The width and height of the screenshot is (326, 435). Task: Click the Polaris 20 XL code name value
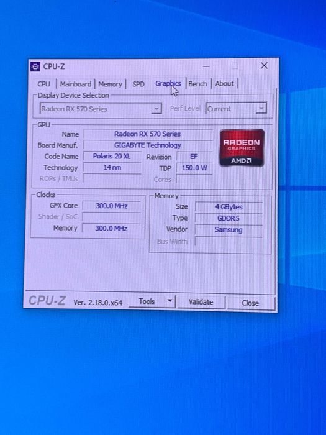tap(112, 156)
